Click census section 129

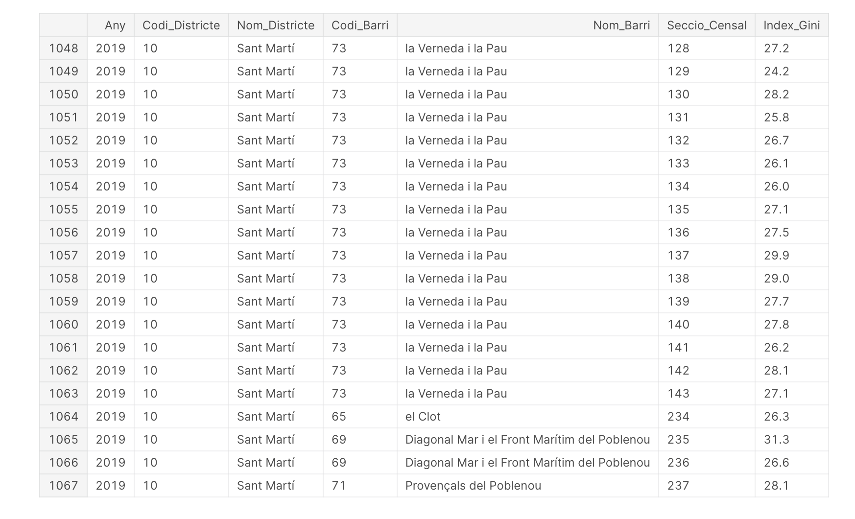[678, 71]
